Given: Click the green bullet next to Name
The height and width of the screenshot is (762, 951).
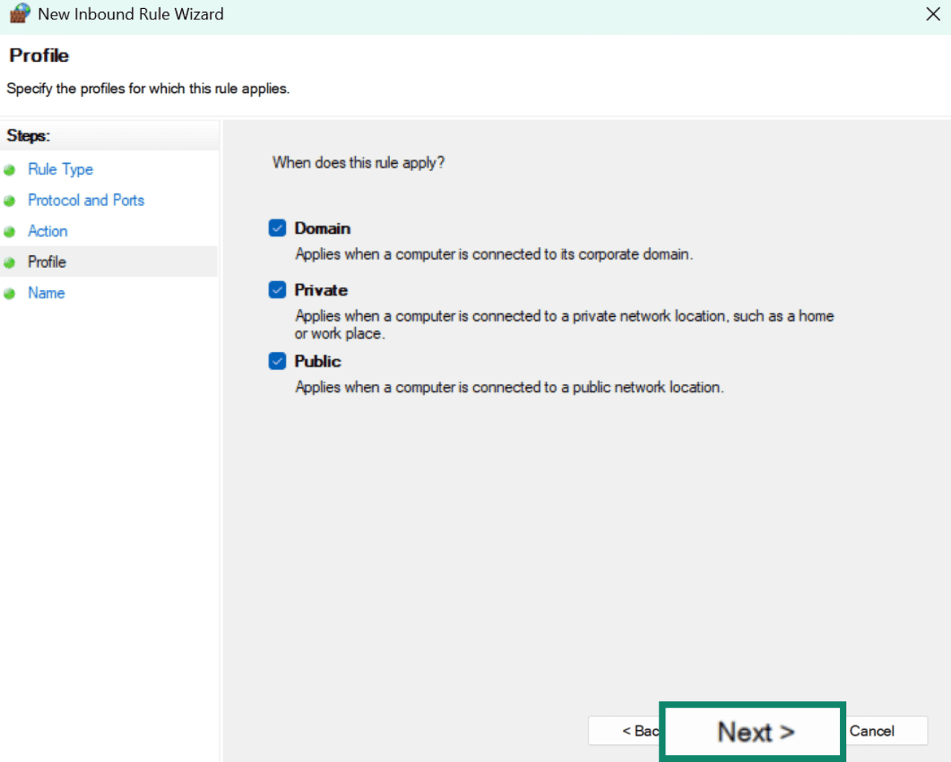Looking at the screenshot, I should tap(10, 294).
